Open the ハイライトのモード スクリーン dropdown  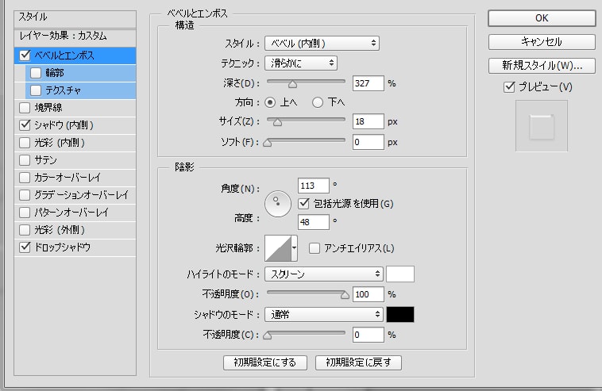coord(324,274)
